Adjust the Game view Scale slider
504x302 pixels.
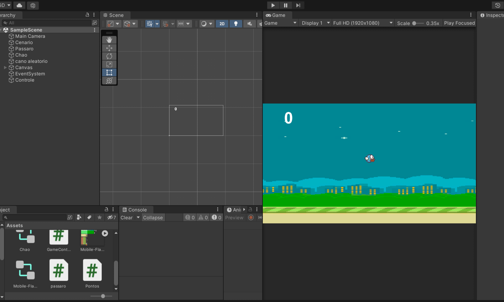(x=418, y=23)
